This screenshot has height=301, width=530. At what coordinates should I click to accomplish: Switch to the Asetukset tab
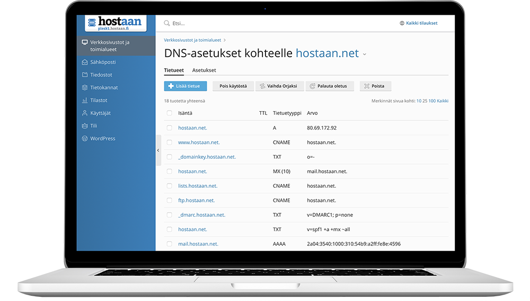[204, 70]
